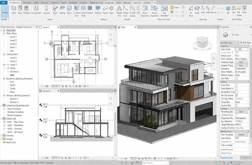Open the Annotate ribbon tab
Viewport: 252px width, 165px height.
pyautogui.click(x=73, y=3)
